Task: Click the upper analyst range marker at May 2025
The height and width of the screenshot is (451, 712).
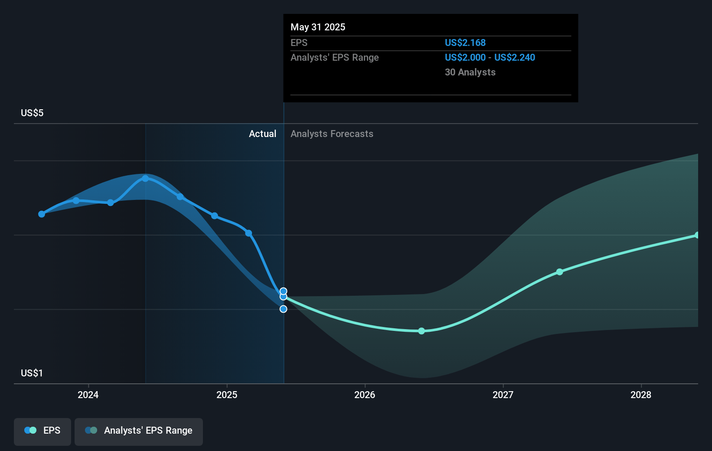Action: coord(283,291)
